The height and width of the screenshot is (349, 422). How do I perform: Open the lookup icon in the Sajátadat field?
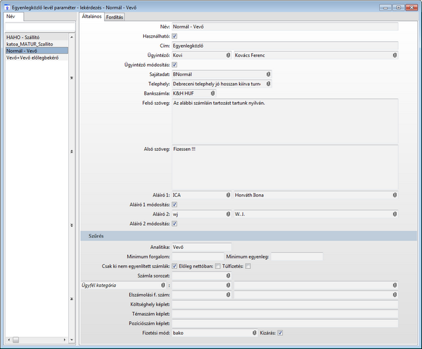pos(268,75)
